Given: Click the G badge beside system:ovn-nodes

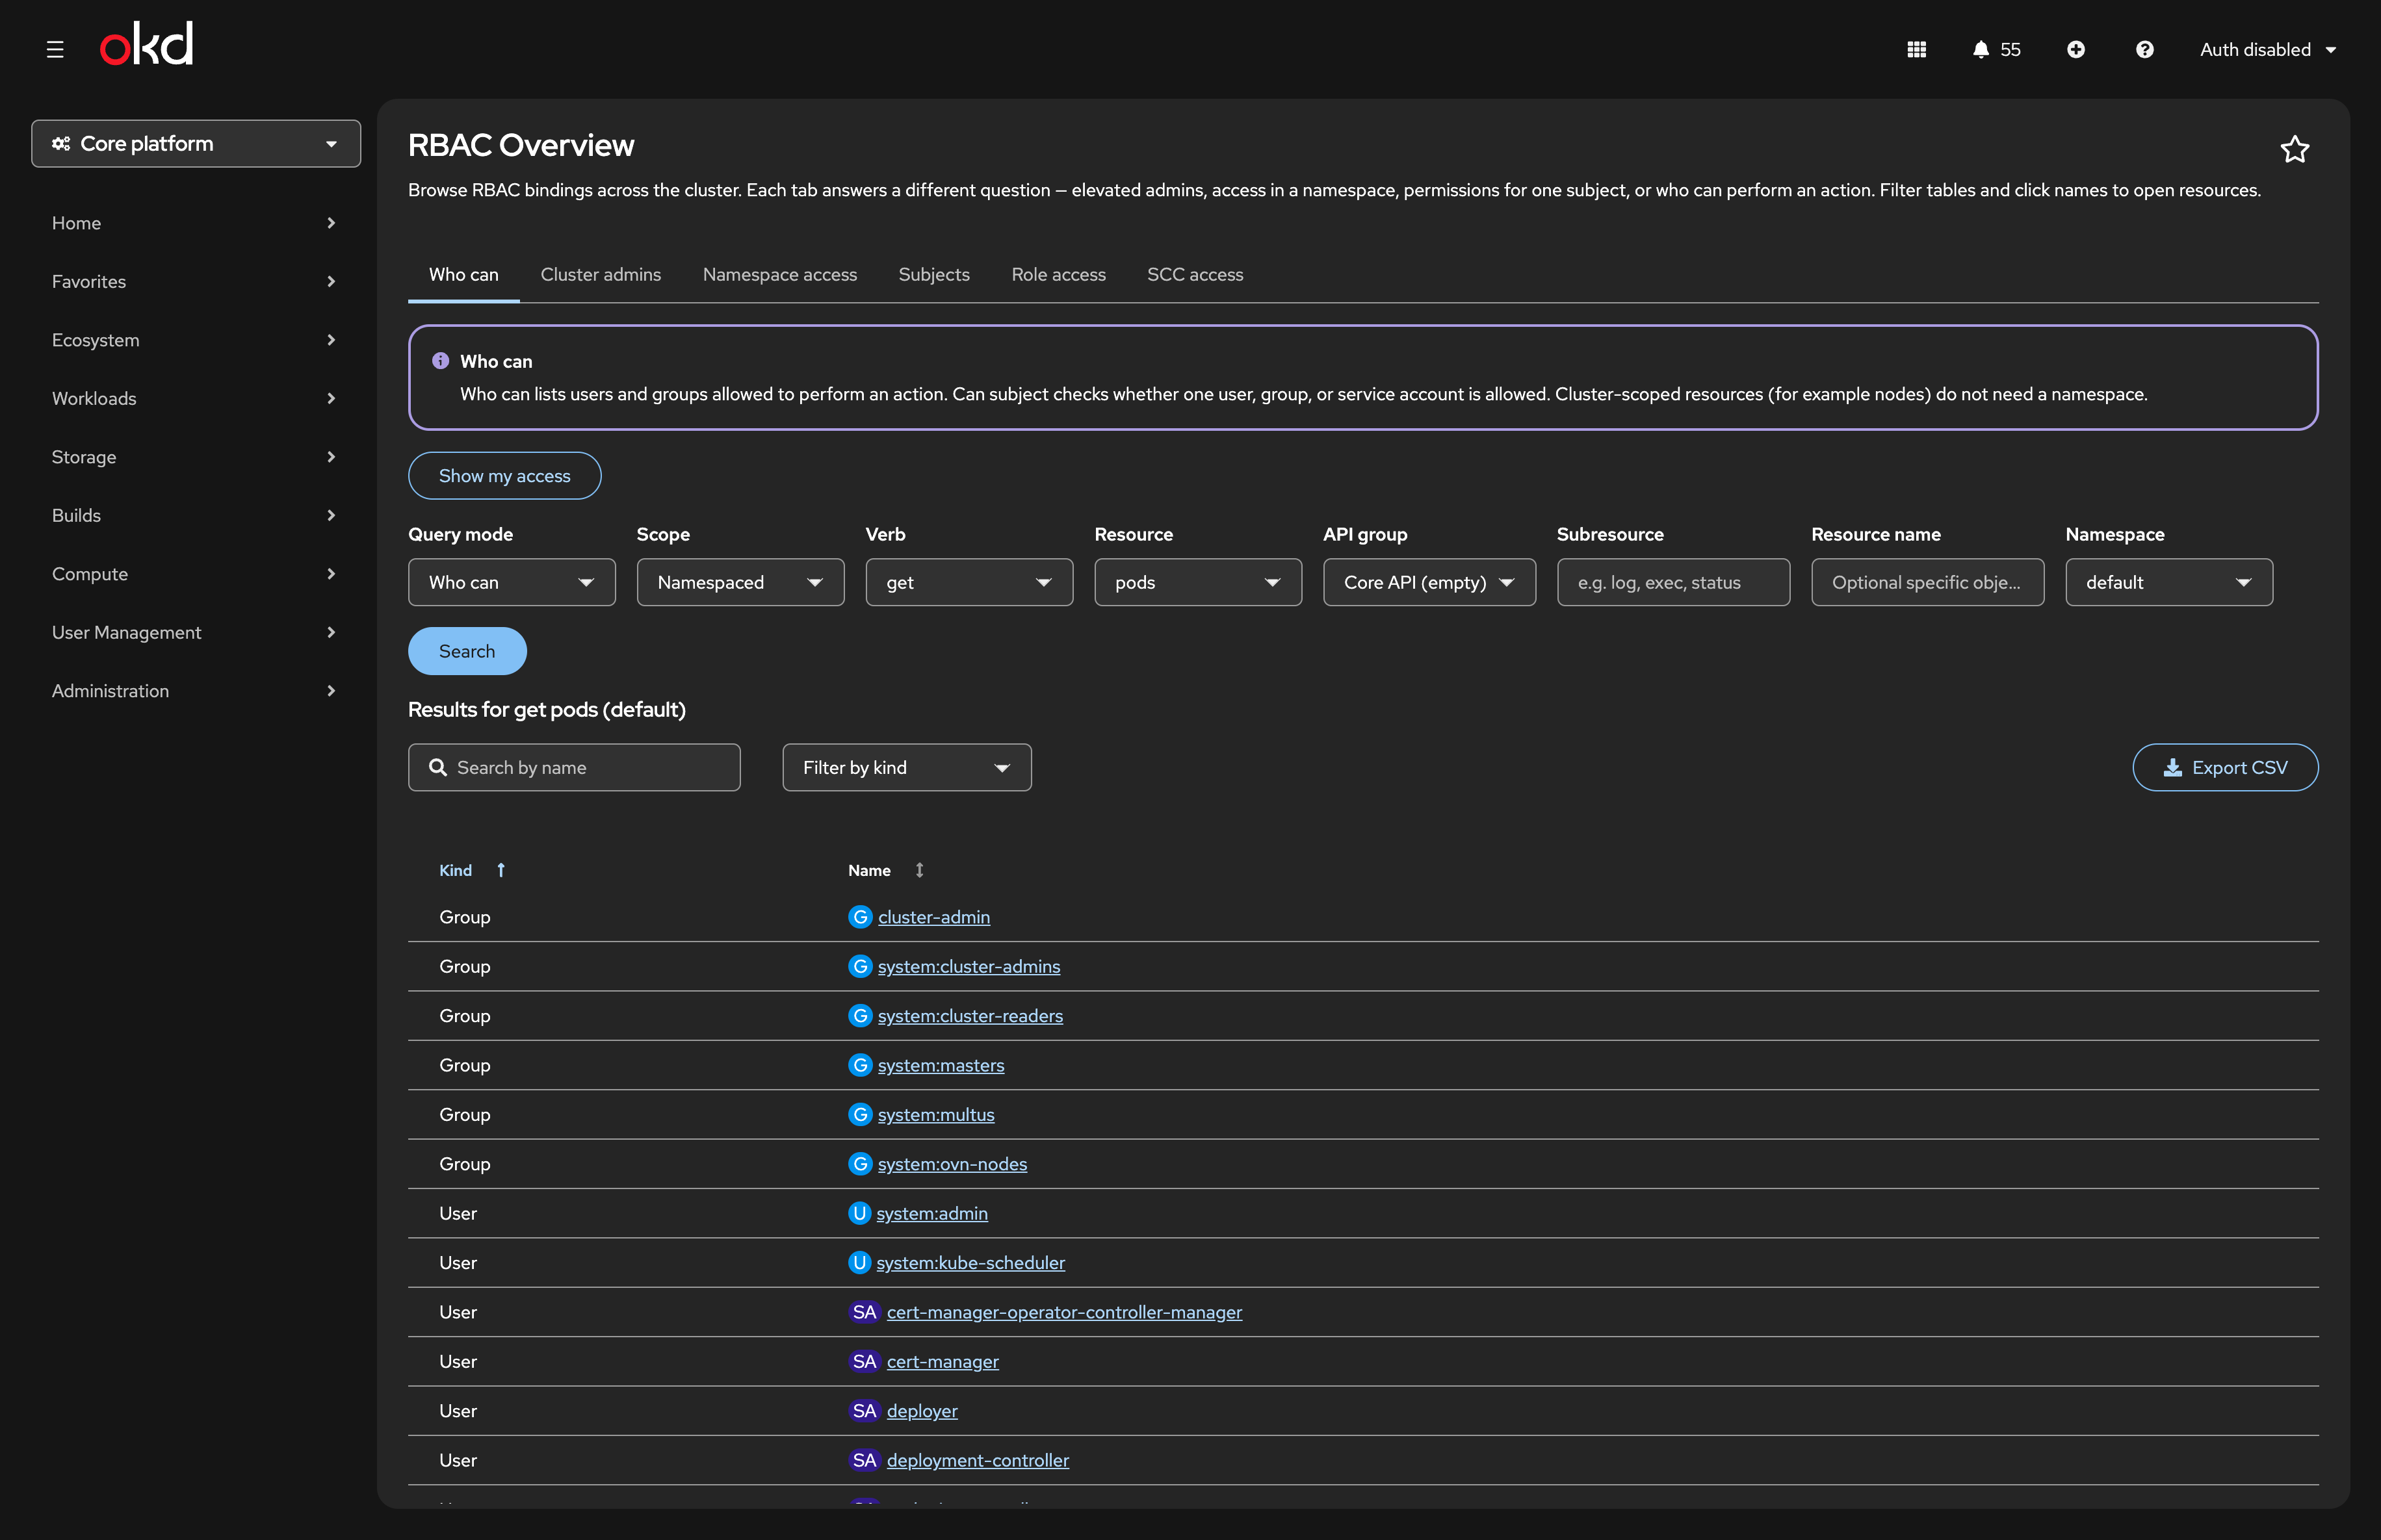Looking at the screenshot, I should (x=861, y=1164).
